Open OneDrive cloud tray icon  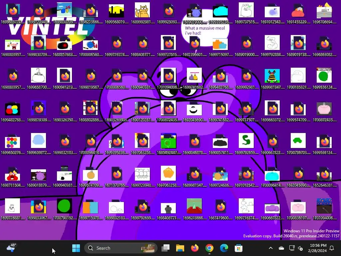pyautogui.click(x=281, y=248)
